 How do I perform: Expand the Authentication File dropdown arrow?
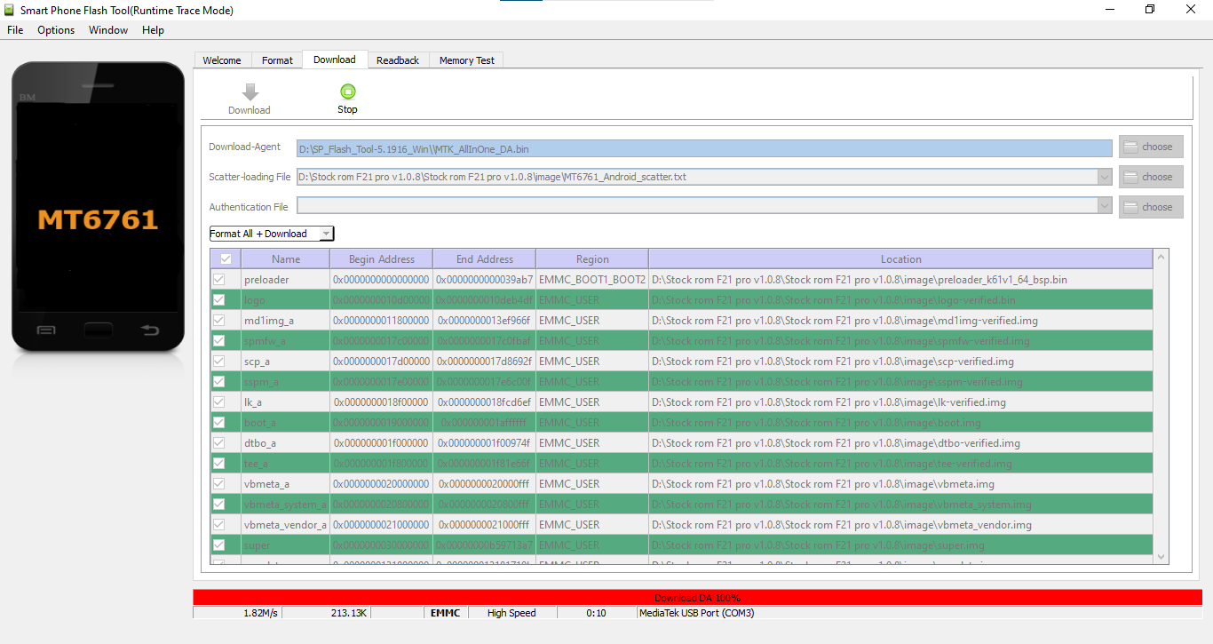click(x=1105, y=207)
